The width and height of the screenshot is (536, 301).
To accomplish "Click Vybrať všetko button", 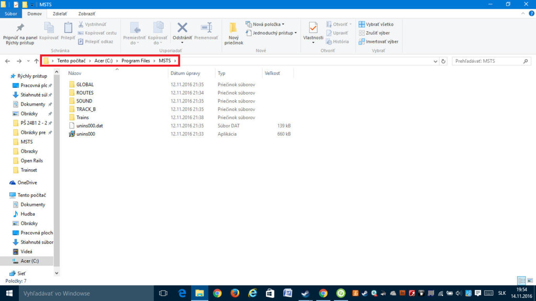I will click(376, 24).
